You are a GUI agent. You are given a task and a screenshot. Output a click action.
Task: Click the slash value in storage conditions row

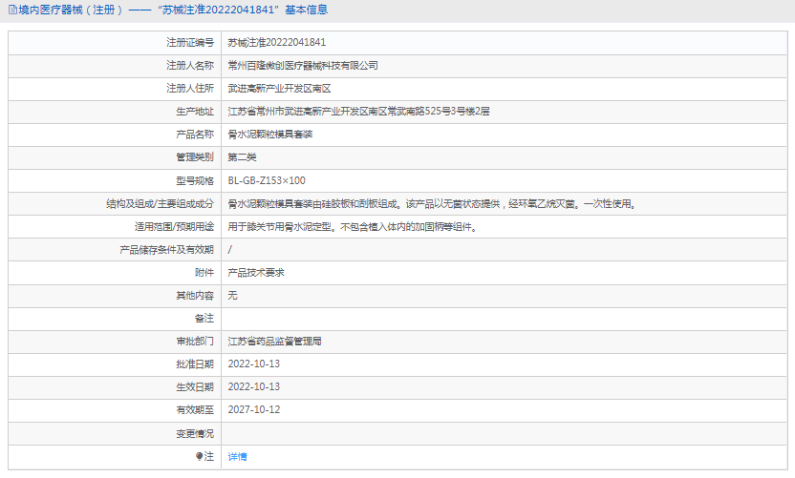pos(229,250)
